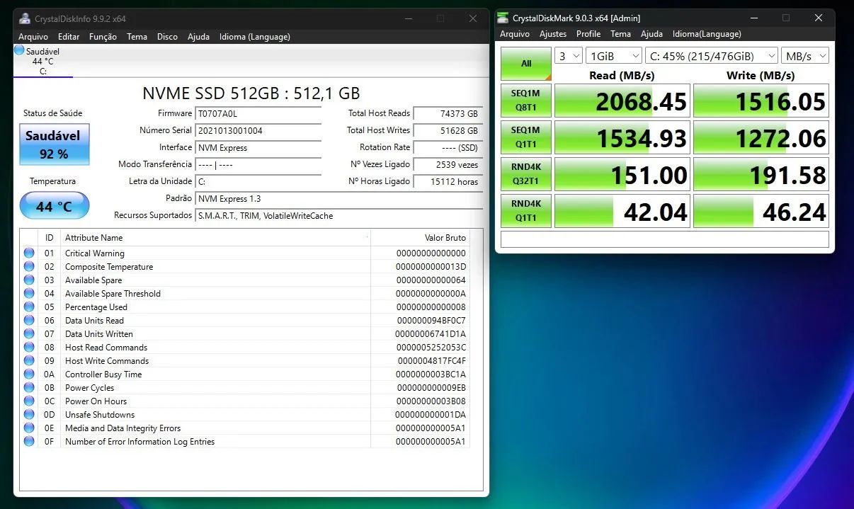This screenshot has height=509, width=854.
Task: Click status orb for Available Spare Threshold row
Action: pos(29,293)
